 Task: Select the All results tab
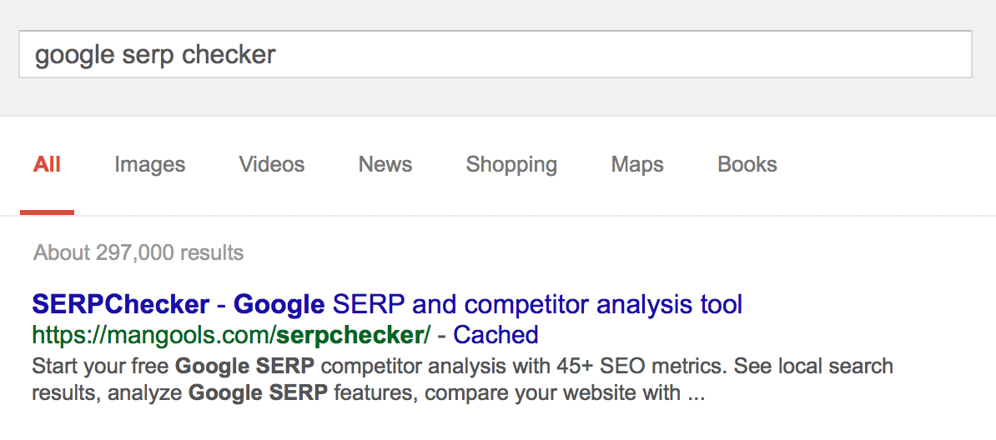tap(47, 164)
